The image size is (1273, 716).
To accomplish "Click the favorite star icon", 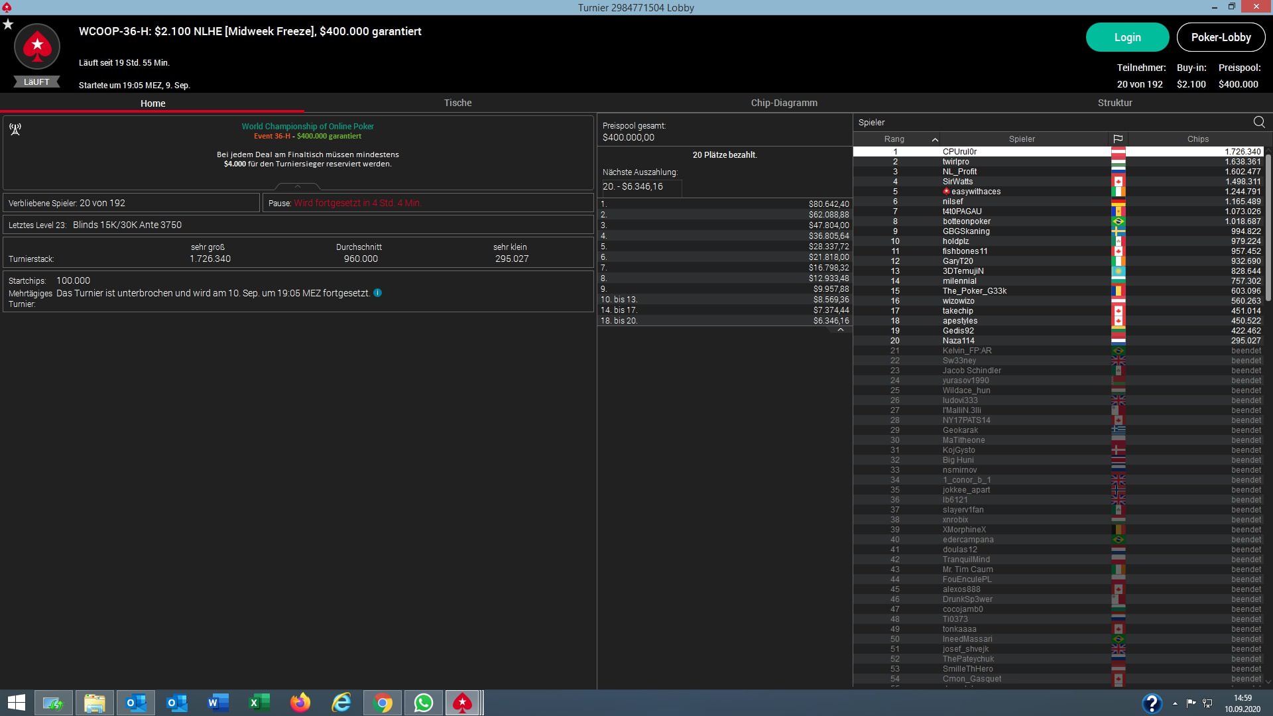I will (x=8, y=25).
